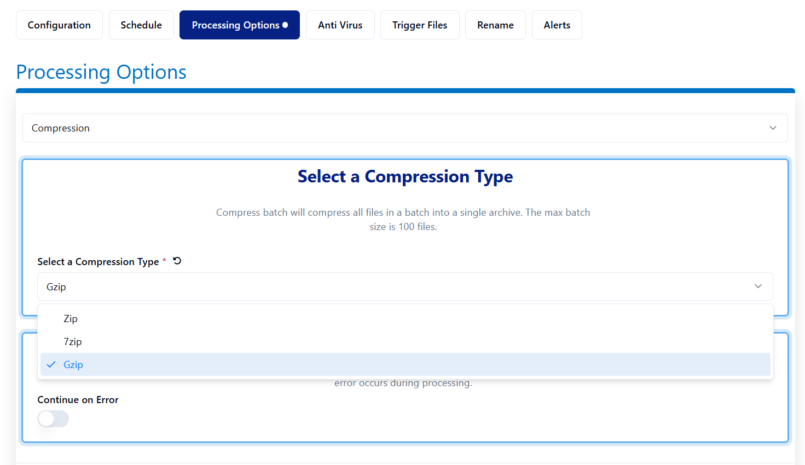Viewport: 805px width, 465px height.
Task: Click the compression type field showing Gzip
Action: (394, 286)
